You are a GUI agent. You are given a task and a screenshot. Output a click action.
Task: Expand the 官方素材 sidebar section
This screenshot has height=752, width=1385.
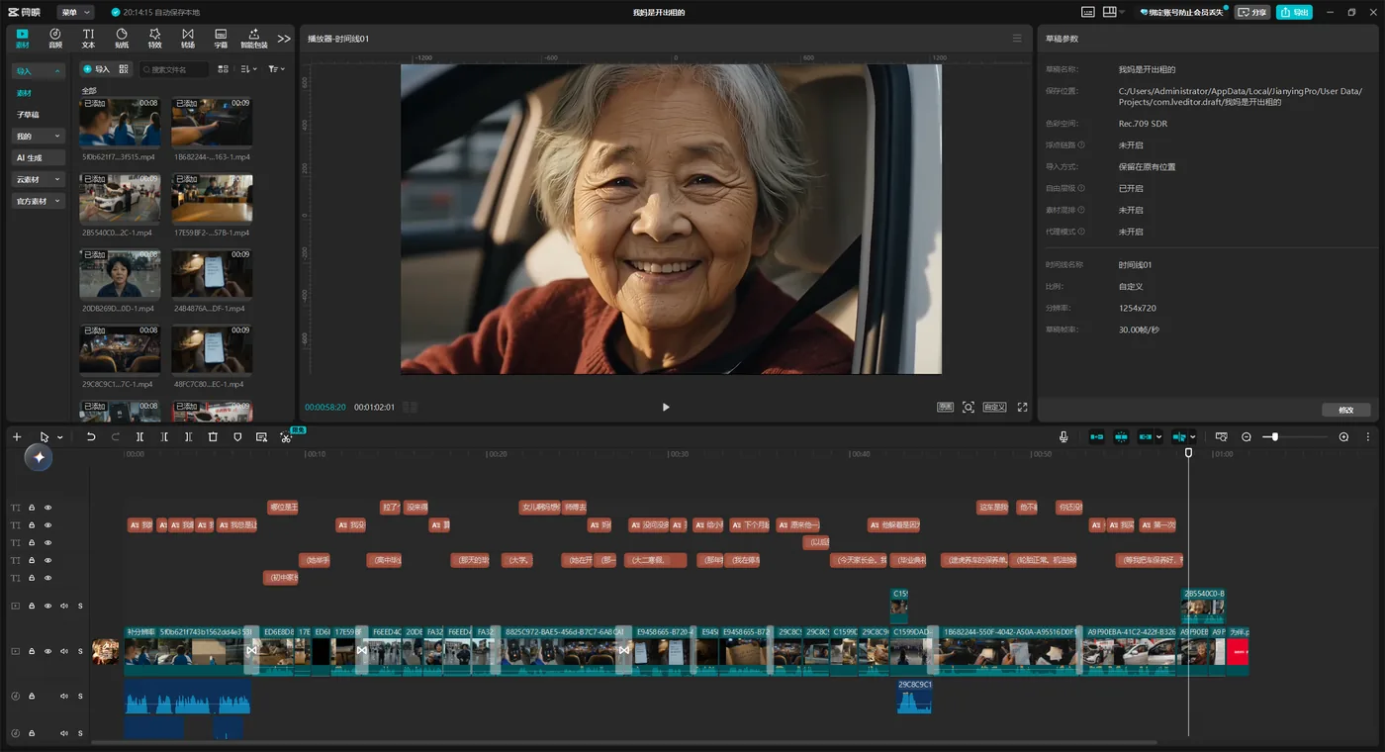tap(38, 201)
